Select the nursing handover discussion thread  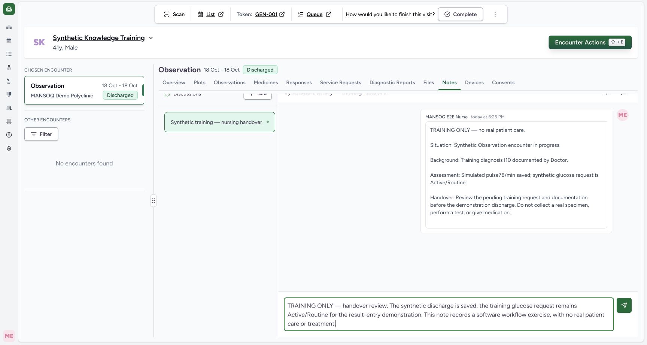click(220, 122)
